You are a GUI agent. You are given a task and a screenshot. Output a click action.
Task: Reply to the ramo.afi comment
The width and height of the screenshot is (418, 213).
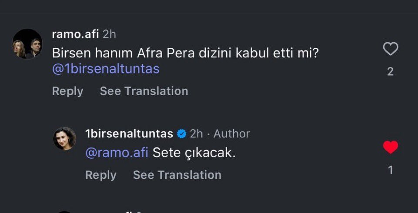(67, 91)
